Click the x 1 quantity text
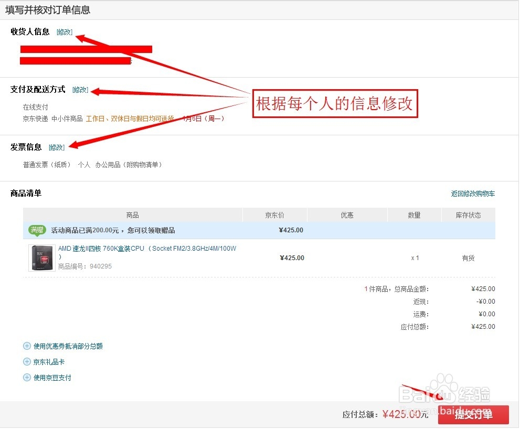This screenshot has height=429, width=520. (x=415, y=258)
